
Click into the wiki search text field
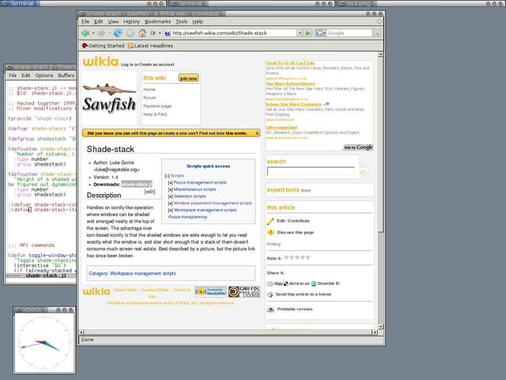click(311, 172)
